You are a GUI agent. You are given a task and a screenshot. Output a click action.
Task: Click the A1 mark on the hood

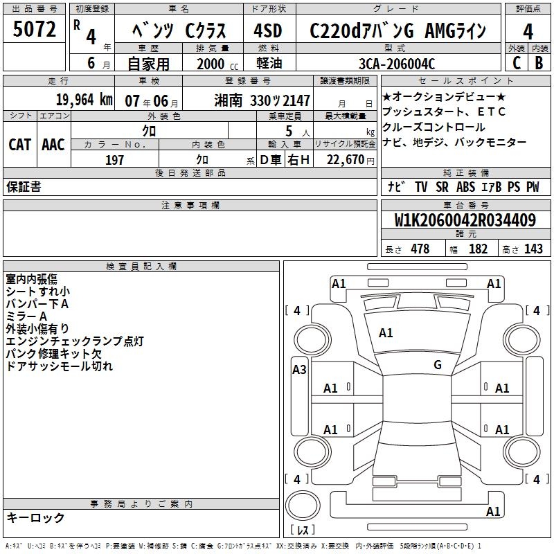[386, 333]
